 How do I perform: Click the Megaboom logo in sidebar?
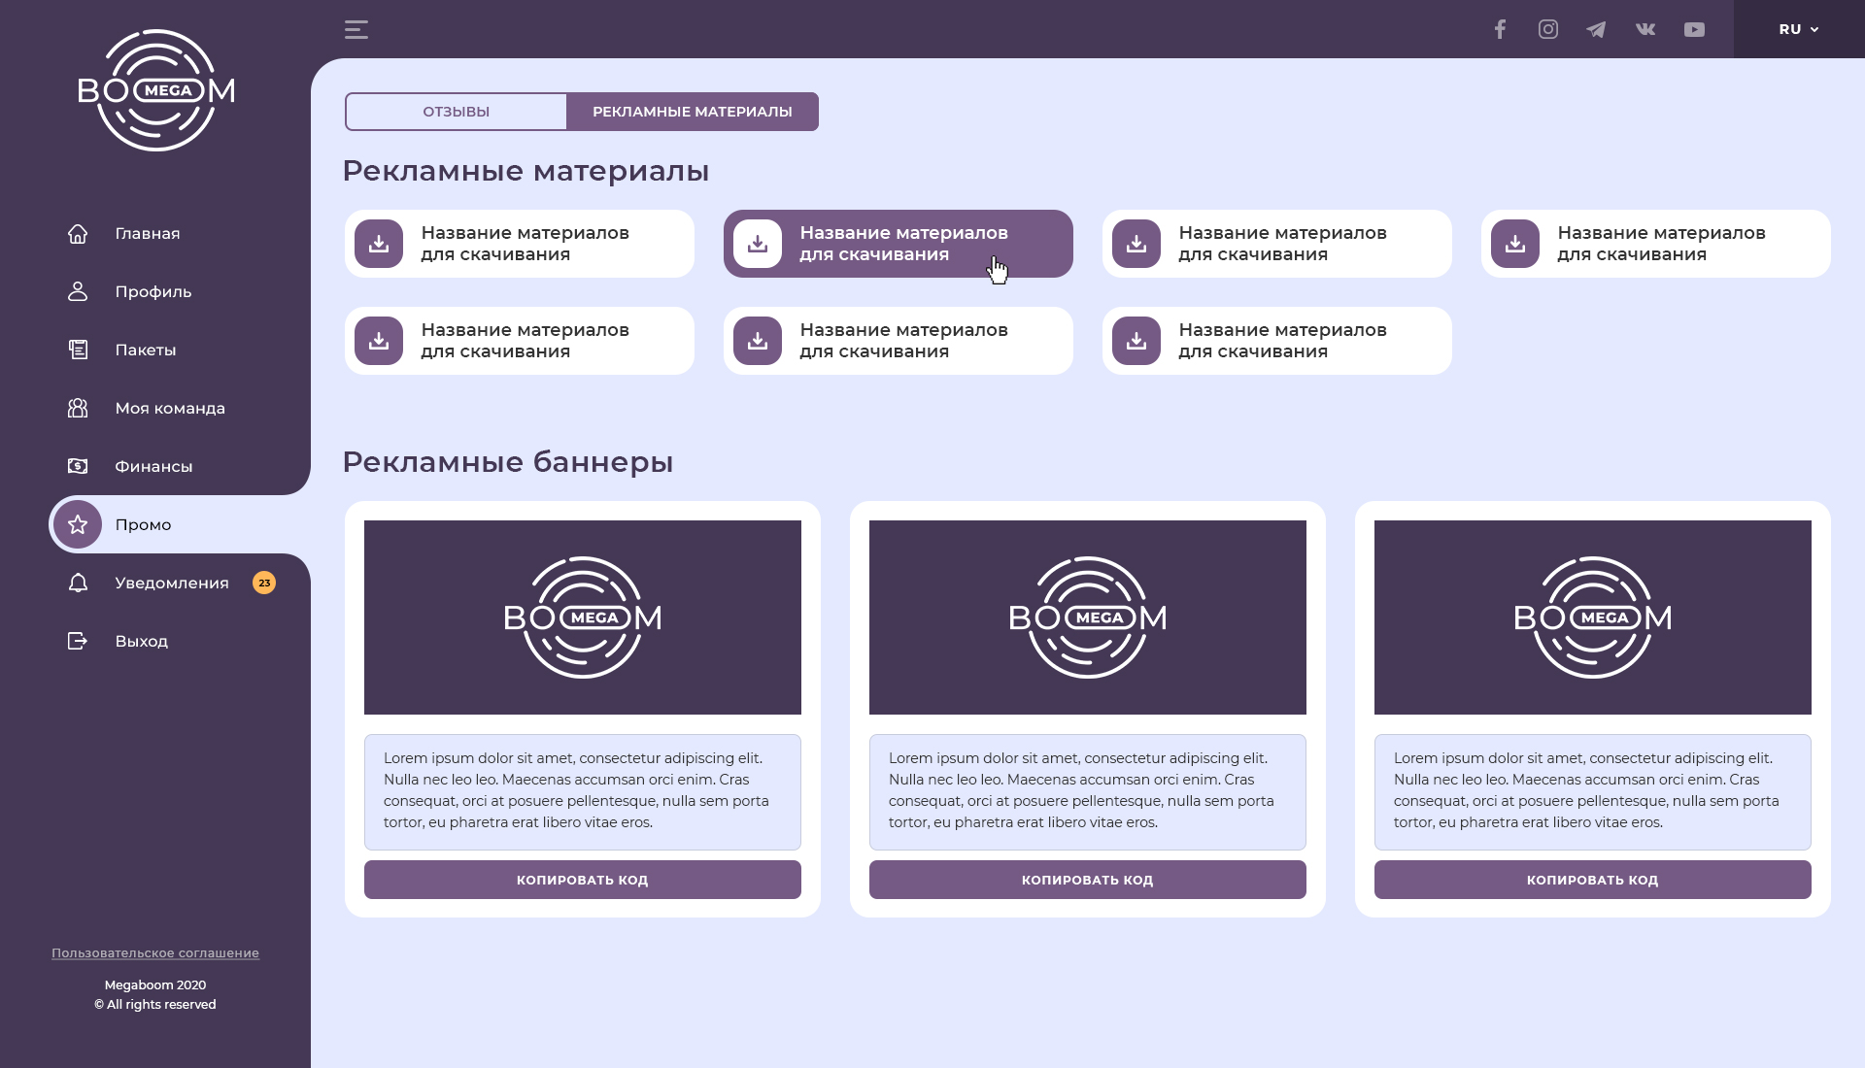pyautogui.click(x=155, y=90)
